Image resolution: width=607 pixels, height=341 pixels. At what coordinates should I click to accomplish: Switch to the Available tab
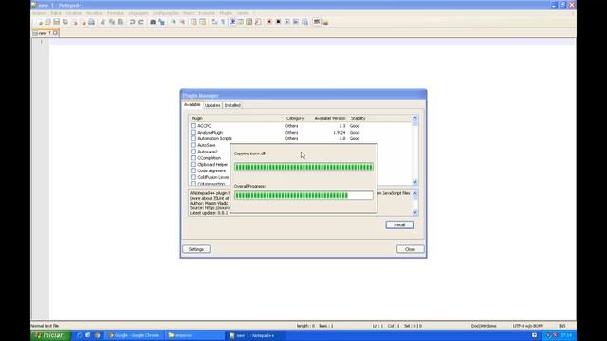pyautogui.click(x=192, y=105)
